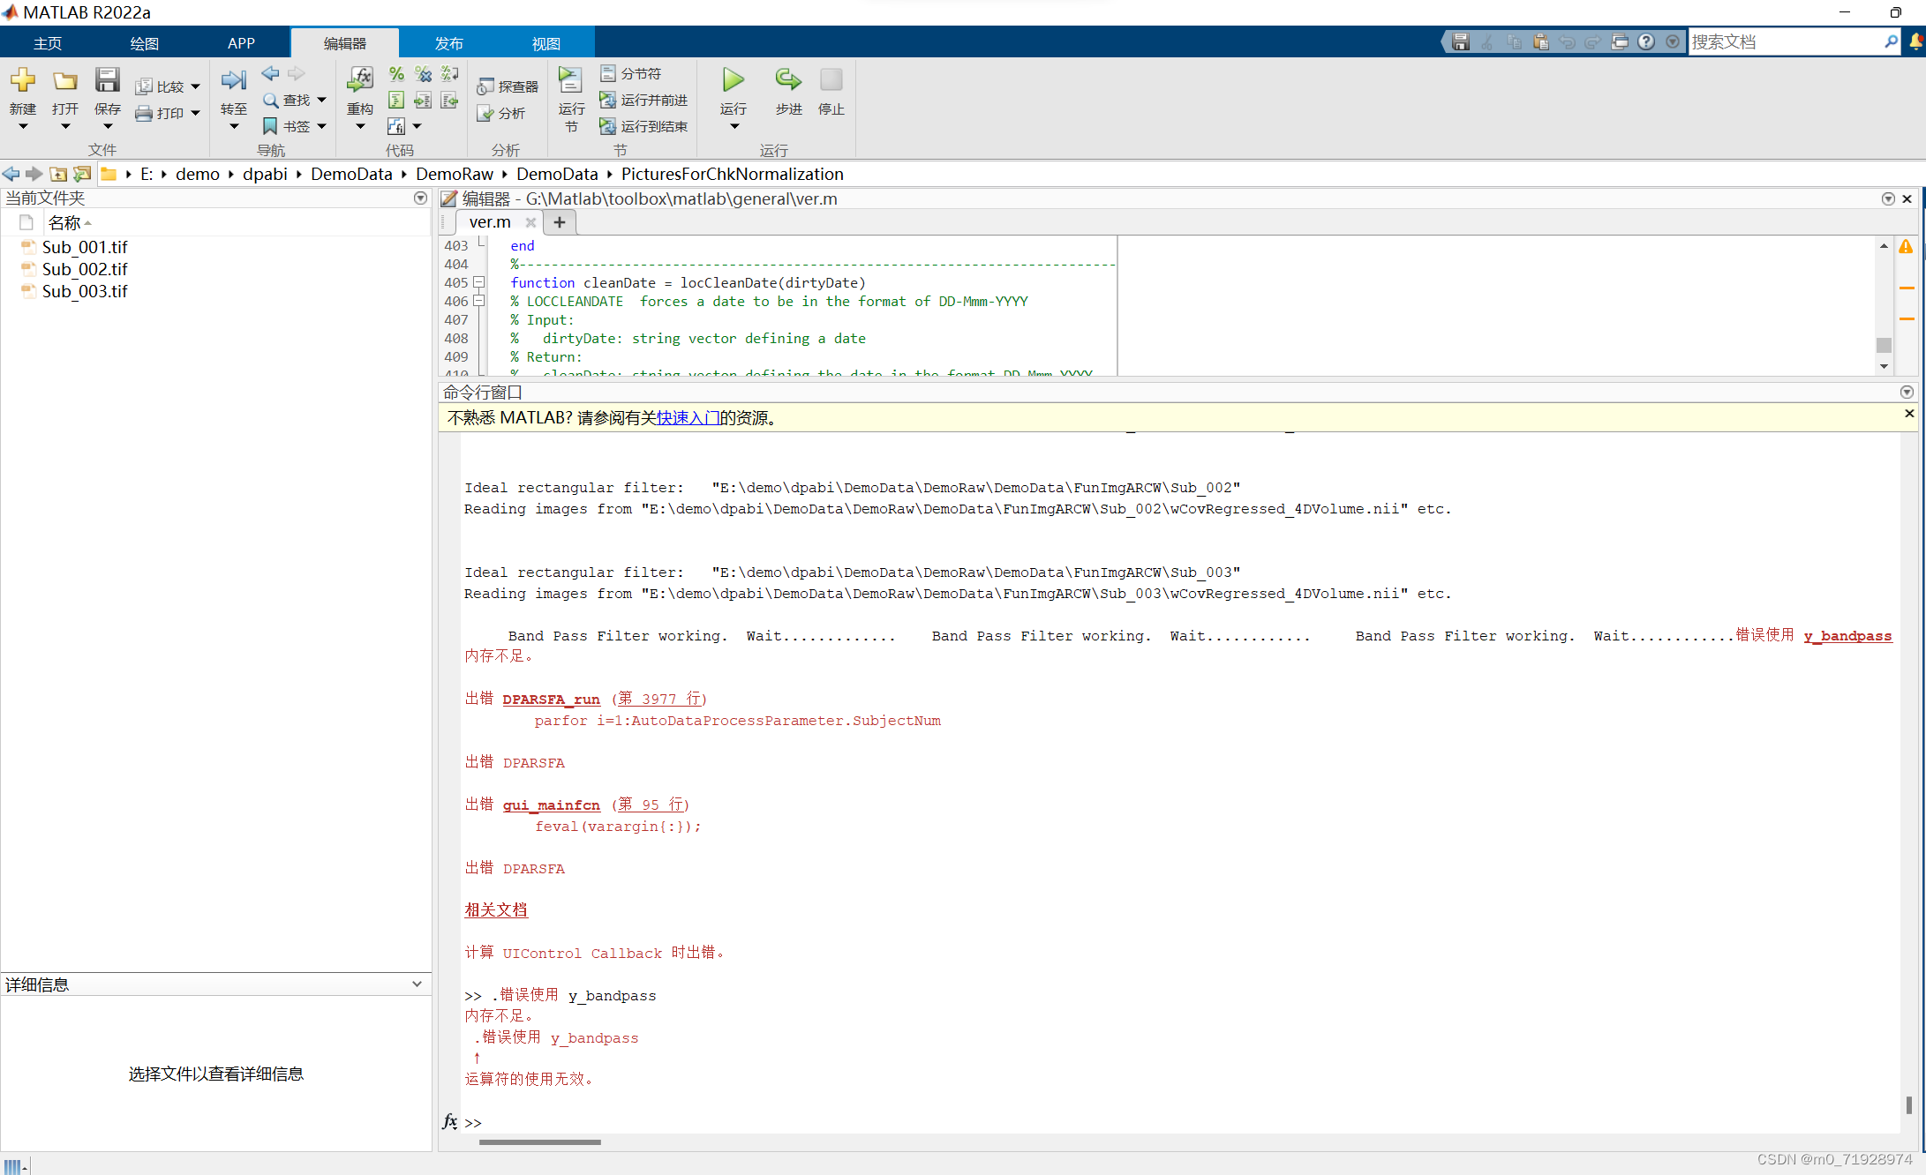The height and width of the screenshot is (1175, 1926).
Task: Expand the Bookmark (书签) dropdown
Action: click(322, 127)
